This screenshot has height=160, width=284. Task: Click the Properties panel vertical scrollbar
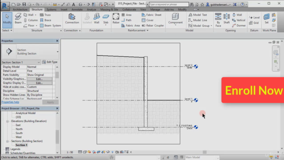point(57,82)
